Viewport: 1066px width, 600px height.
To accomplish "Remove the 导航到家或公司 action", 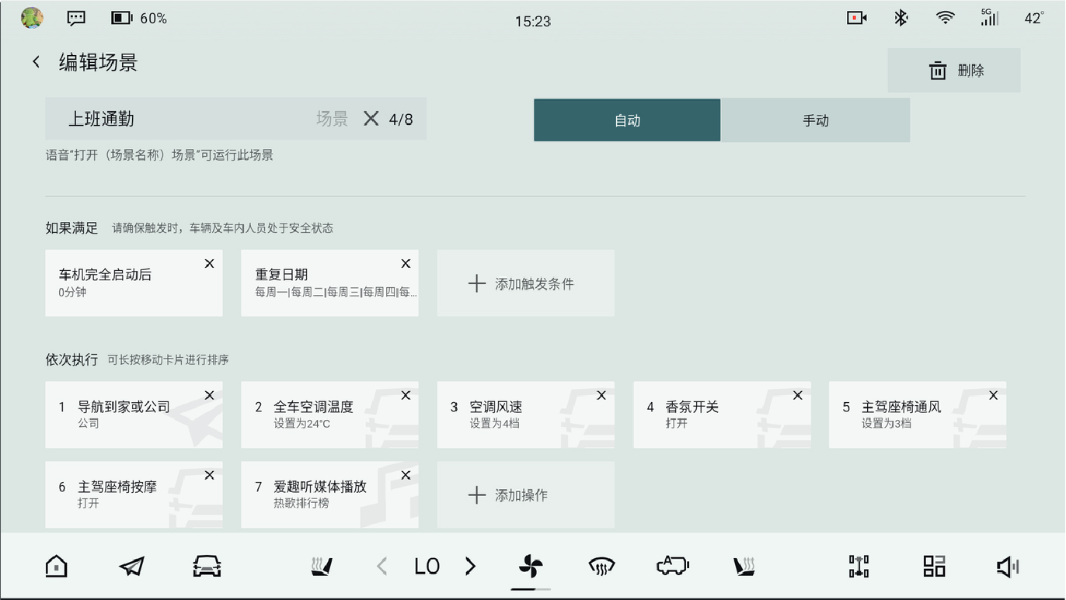I will (x=209, y=396).
